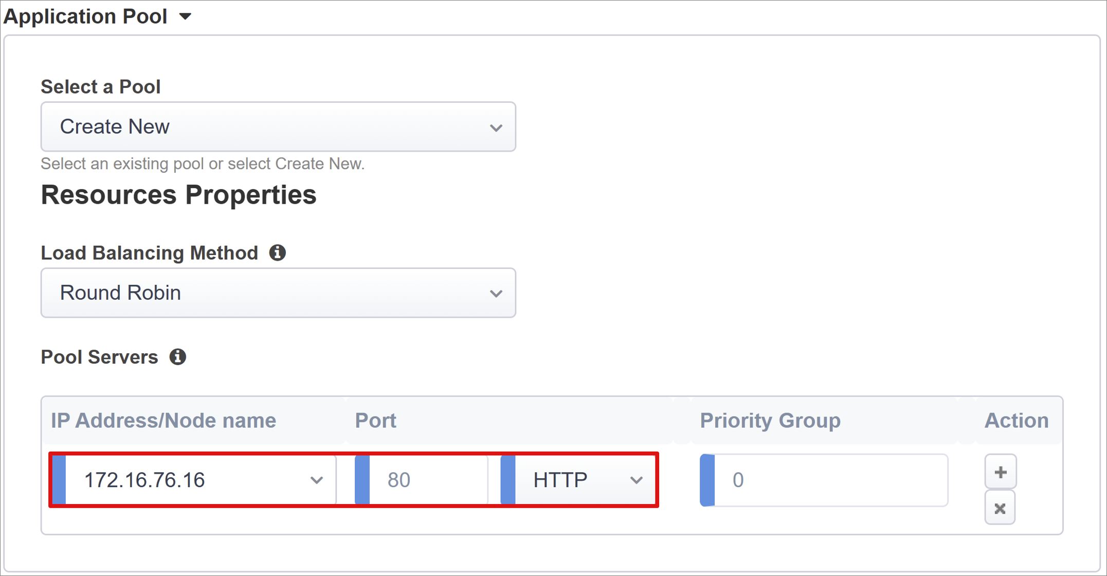
Task: Click the Remove server icon (×)
Action: pyautogui.click(x=997, y=508)
